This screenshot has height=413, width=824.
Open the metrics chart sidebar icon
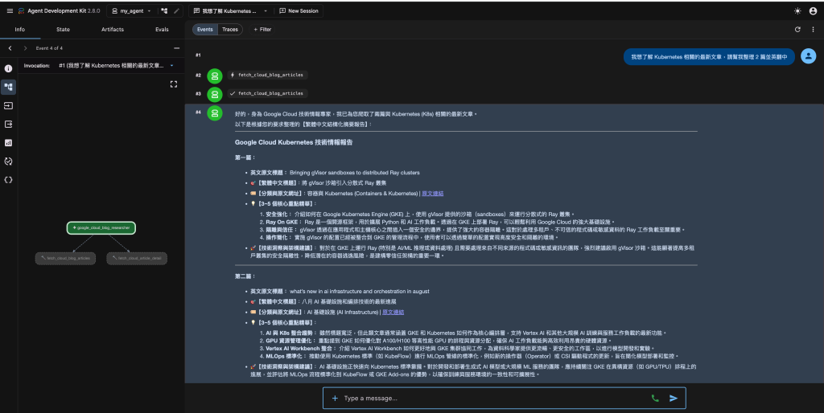point(8,143)
